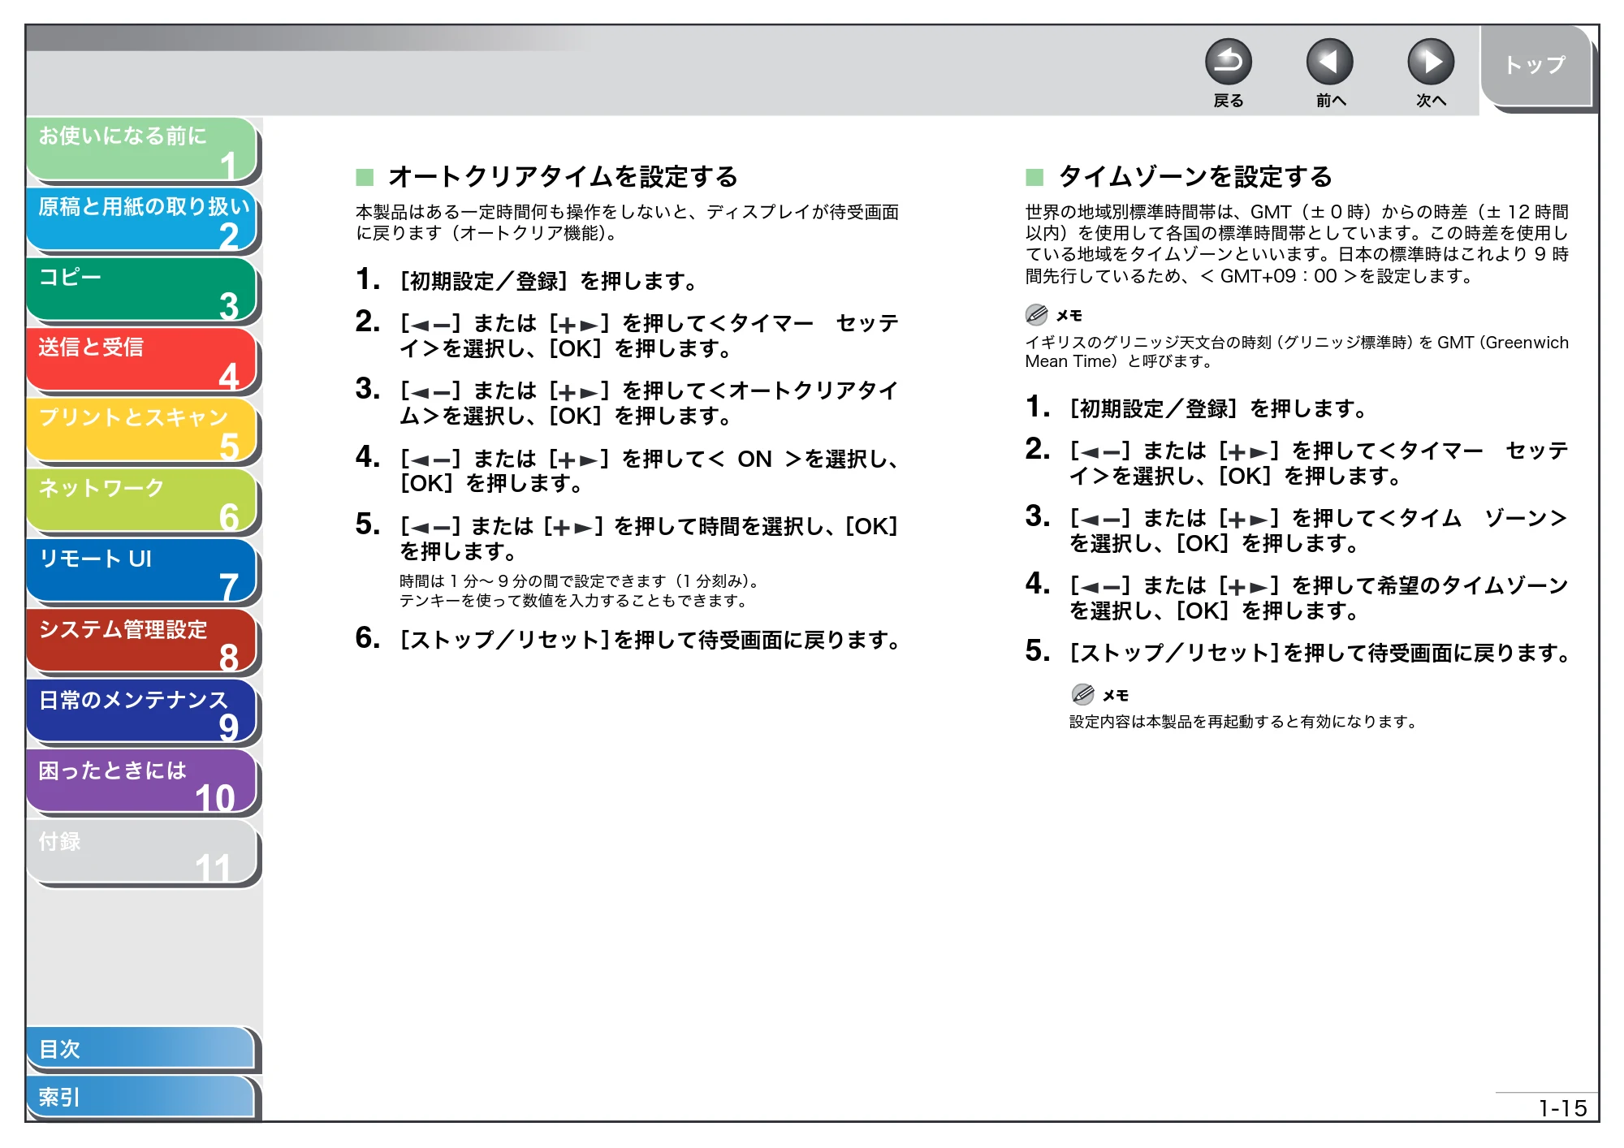
Task: Click the green square bullet beside オートクリアタイム heading
Action: (x=365, y=177)
